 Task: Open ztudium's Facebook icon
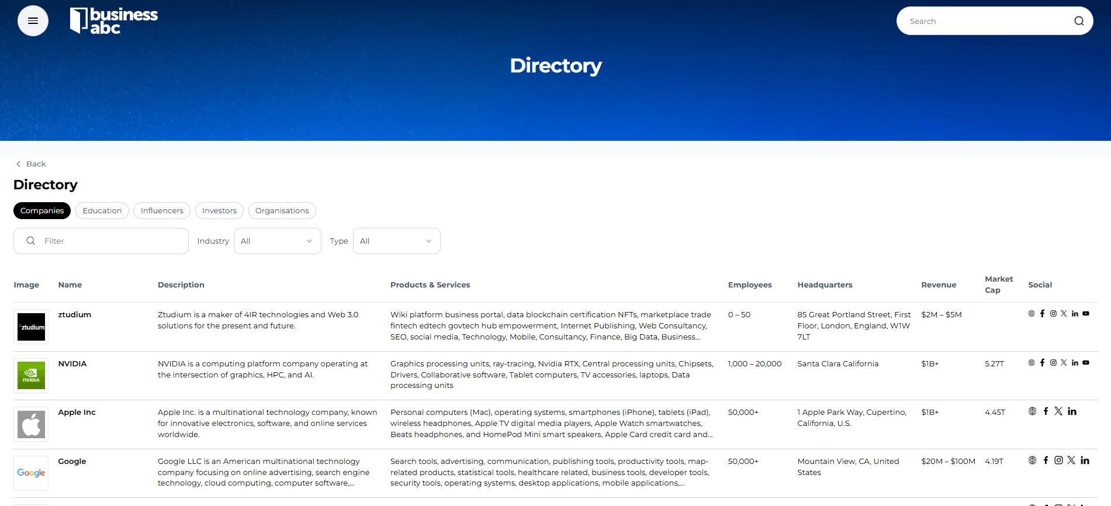coord(1042,314)
